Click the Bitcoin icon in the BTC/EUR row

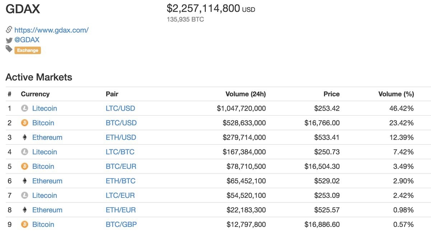[x=24, y=166]
